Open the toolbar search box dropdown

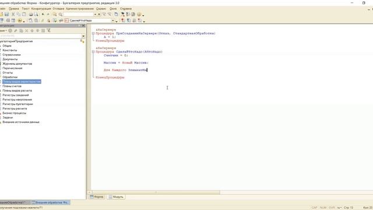tap(95, 15)
